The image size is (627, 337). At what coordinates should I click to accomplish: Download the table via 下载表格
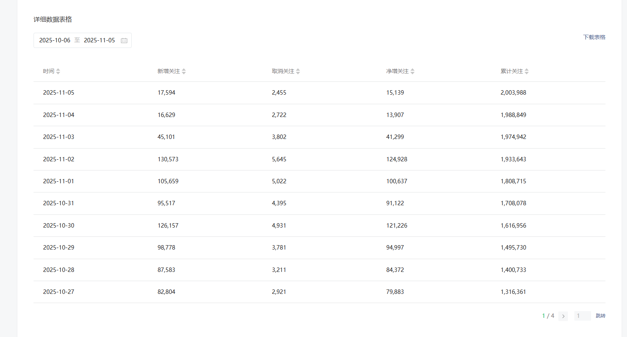pos(594,37)
